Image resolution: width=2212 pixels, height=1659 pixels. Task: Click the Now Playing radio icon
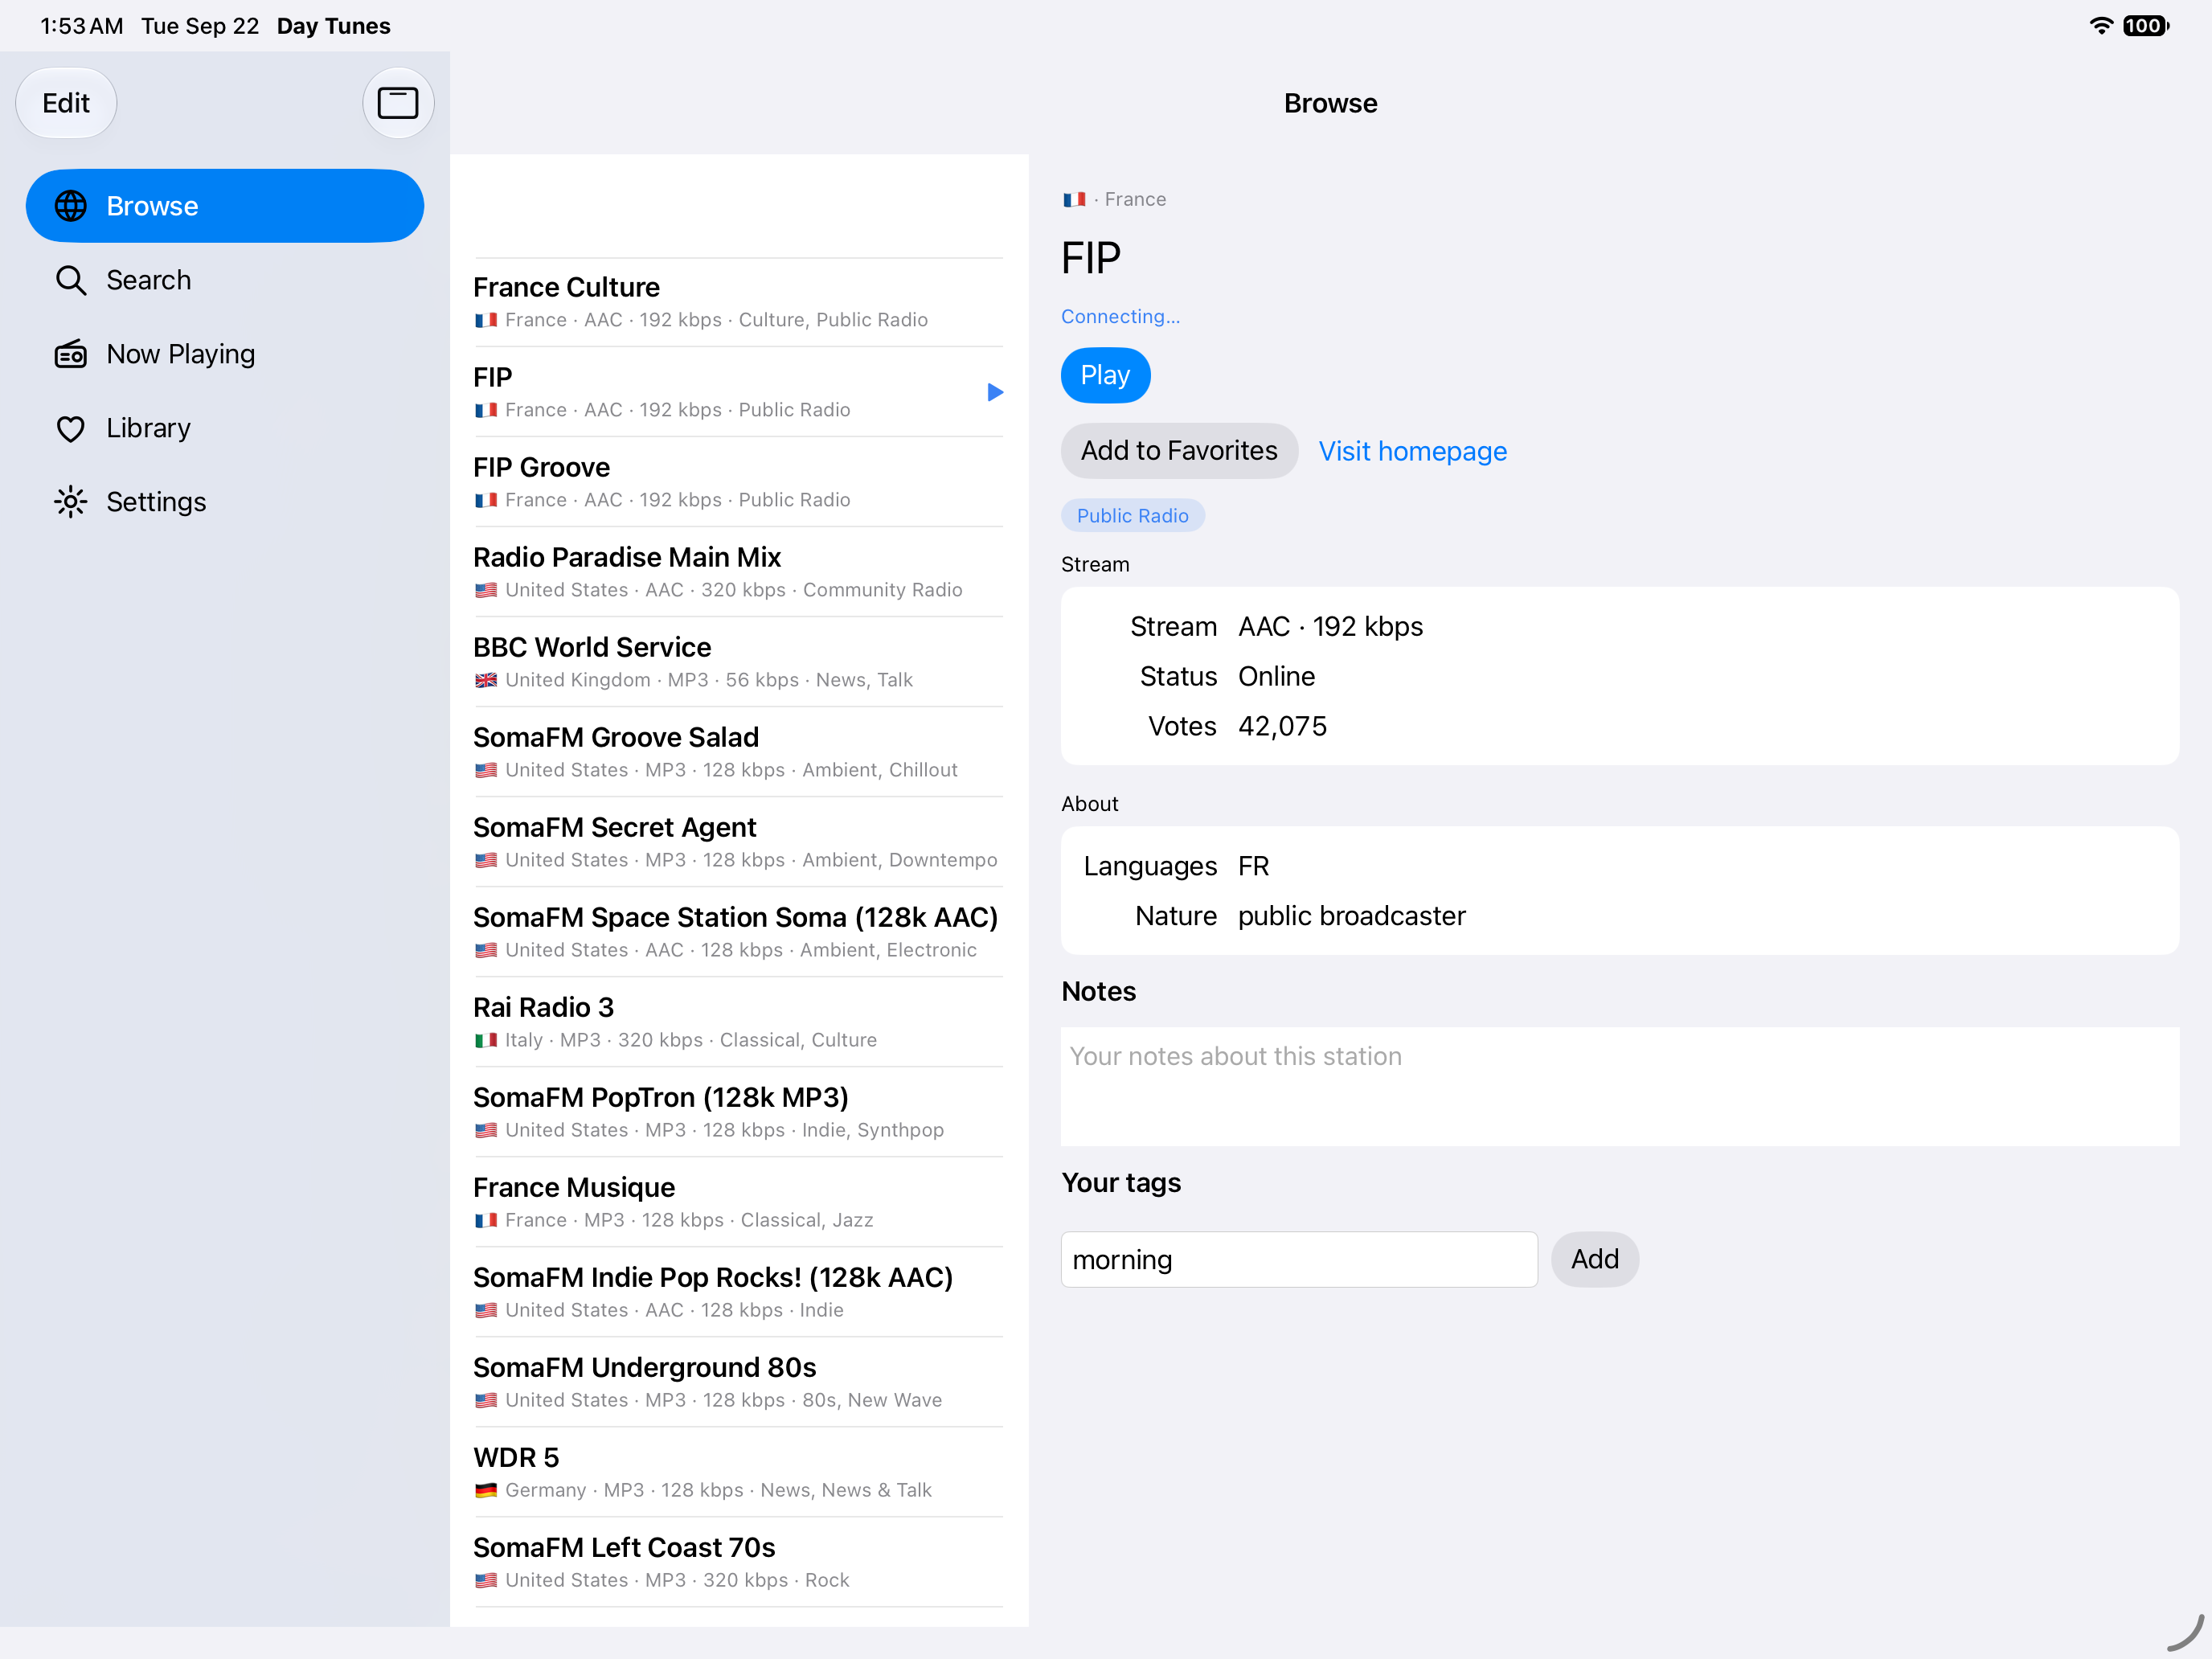(70, 354)
